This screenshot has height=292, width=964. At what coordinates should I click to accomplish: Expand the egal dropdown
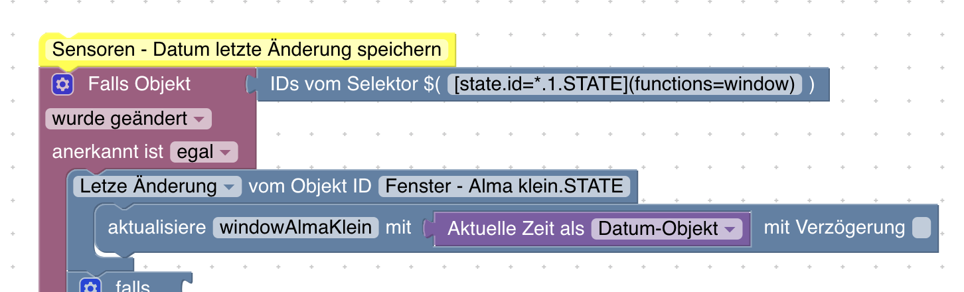204,152
